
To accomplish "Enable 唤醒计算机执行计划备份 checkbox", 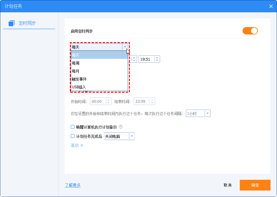I will click(x=73, y=127).
